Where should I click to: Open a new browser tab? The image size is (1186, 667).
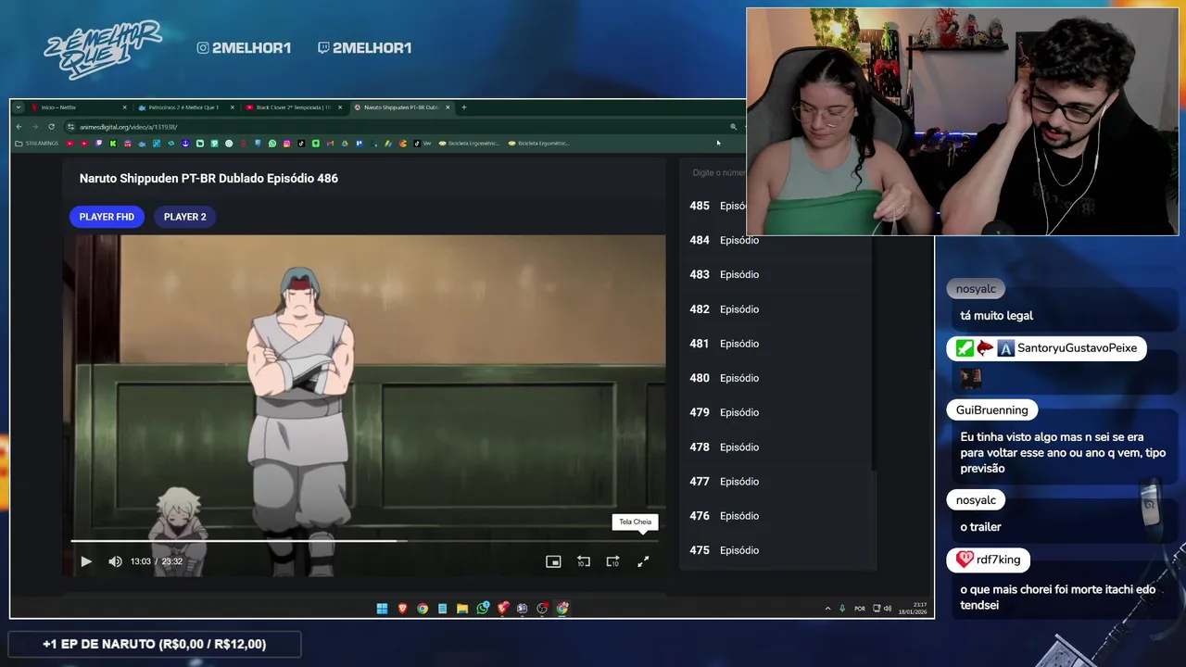tap(464, 107)
